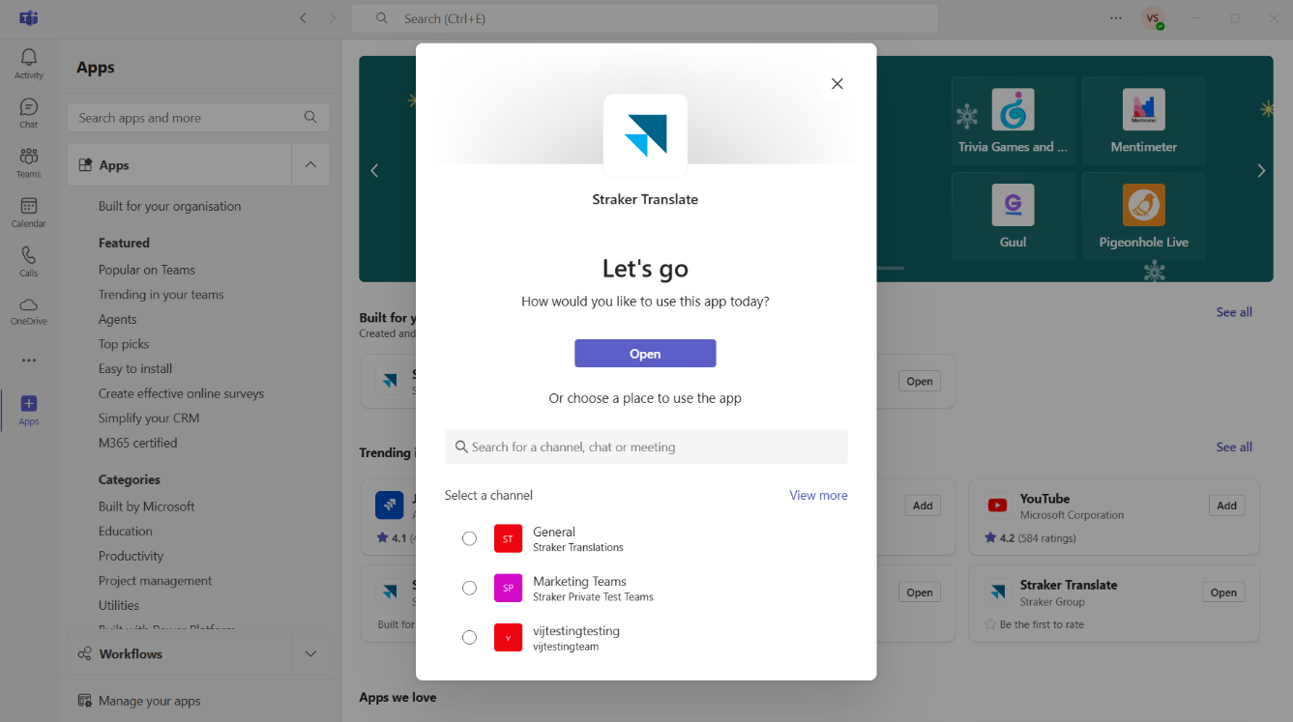Open the Guul app tile
The width and height of the screenshot is (1293, 722).
click(x=1013, y=217)
